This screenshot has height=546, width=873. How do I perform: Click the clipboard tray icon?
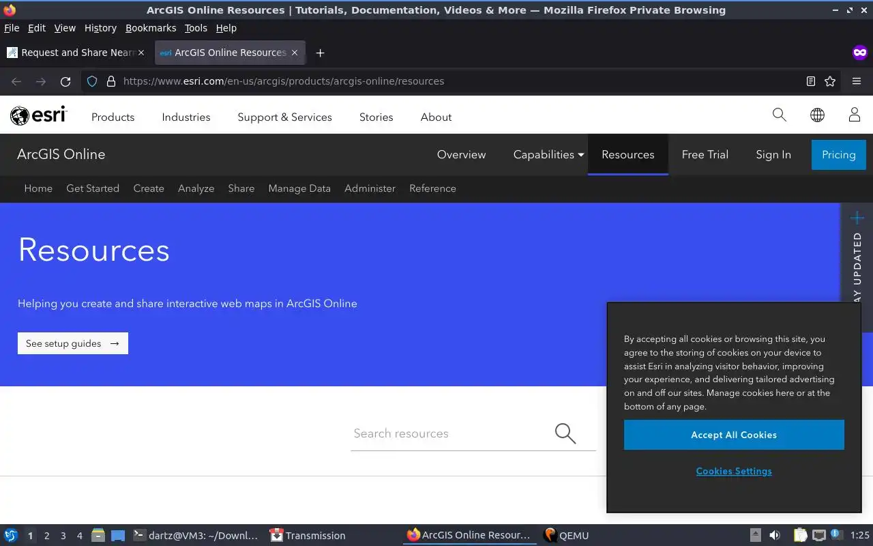click(x=801, y=535)
